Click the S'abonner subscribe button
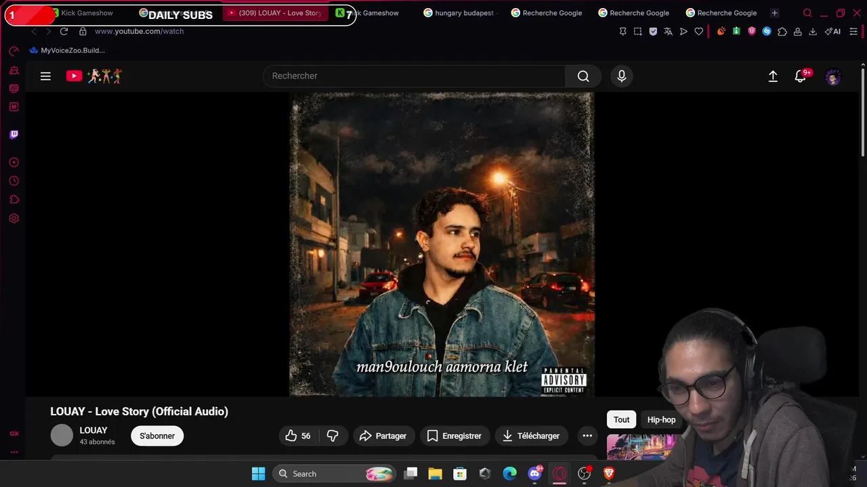 pyautogui.click(x=157, y=436)
